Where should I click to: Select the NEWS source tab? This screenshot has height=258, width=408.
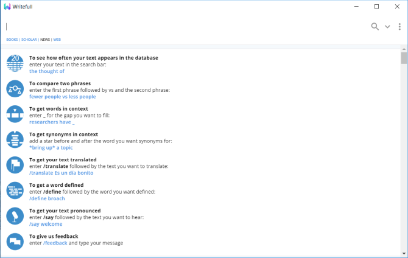46,39
